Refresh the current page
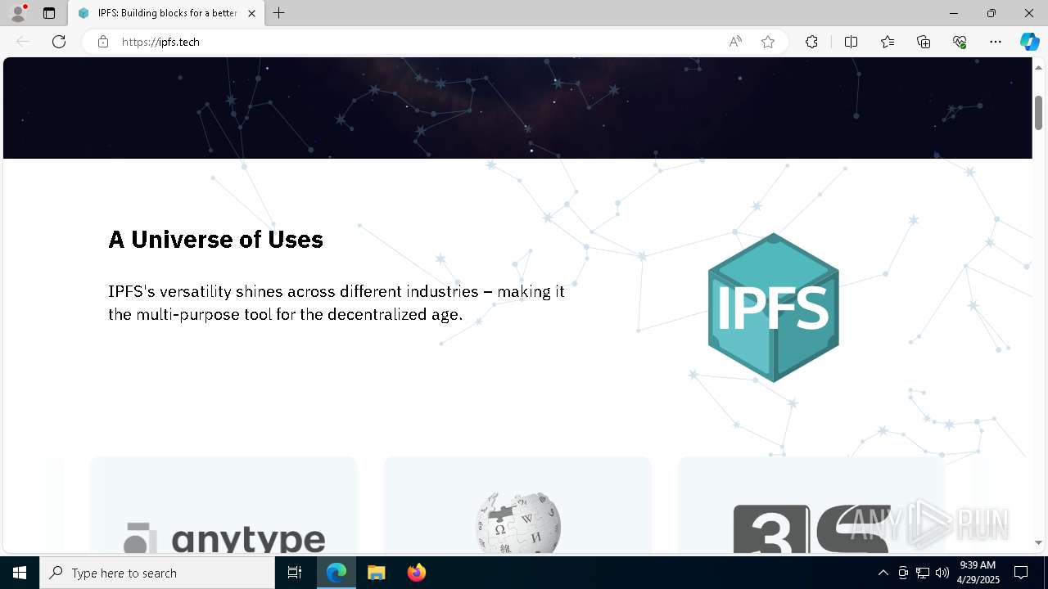 pyautogui.click(x=59, y=42)
